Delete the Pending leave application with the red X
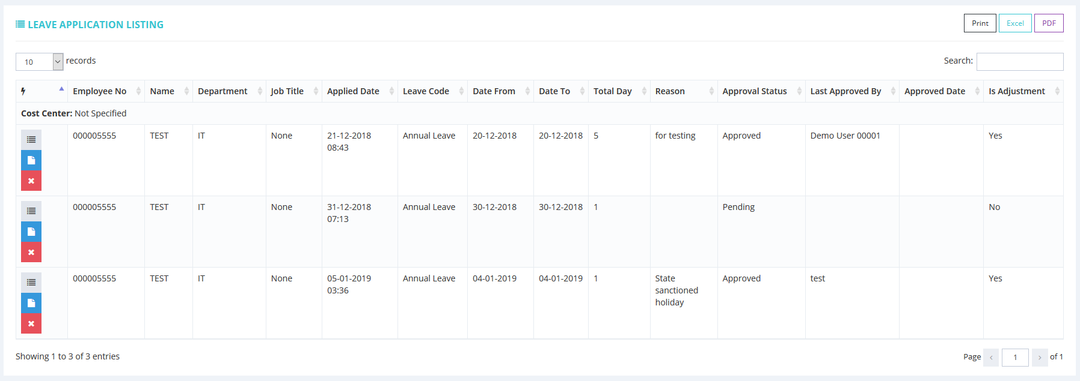The width and height of the screenshot is (1080, 381). pyautogui.click(x=31, y=252)
